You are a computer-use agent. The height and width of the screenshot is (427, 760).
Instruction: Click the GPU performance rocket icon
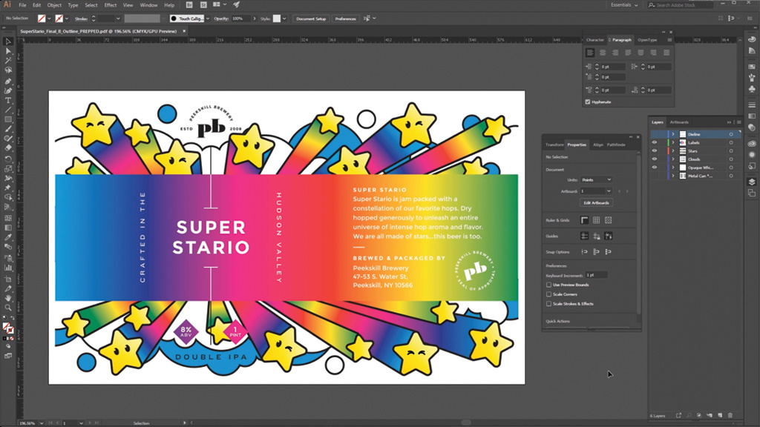[x=237, y=5]
